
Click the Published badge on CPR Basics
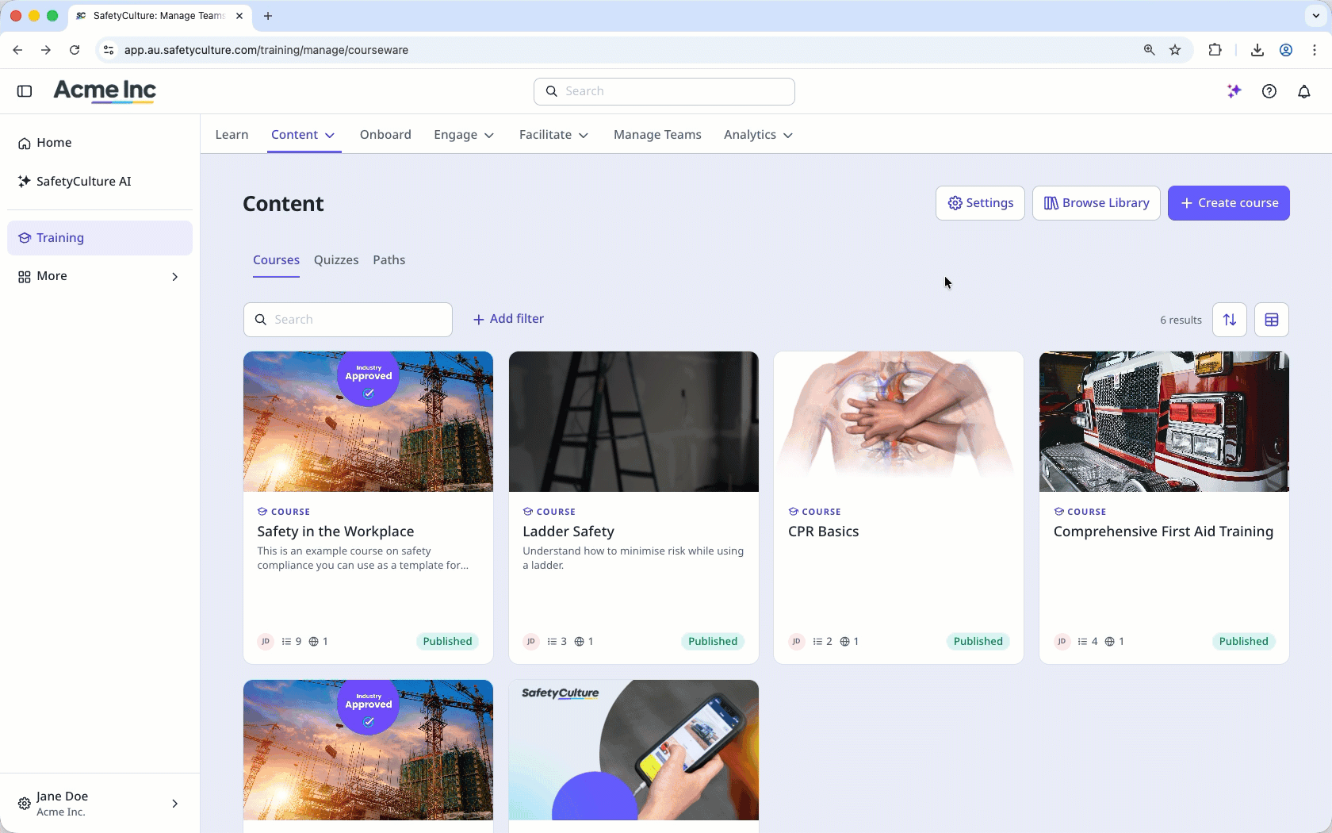pos(978,641)
